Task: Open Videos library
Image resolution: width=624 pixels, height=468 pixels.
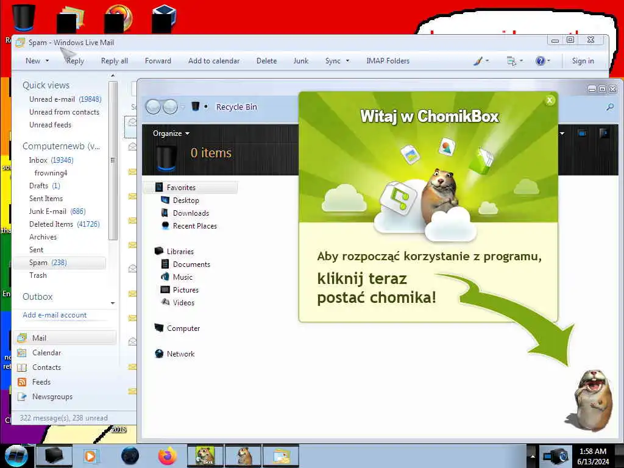Action: [x=183, y=302]
